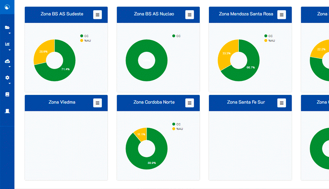
Task: Open the Zona Viedma chart menu
Action: pyautogui.click(x=98, y=103)
